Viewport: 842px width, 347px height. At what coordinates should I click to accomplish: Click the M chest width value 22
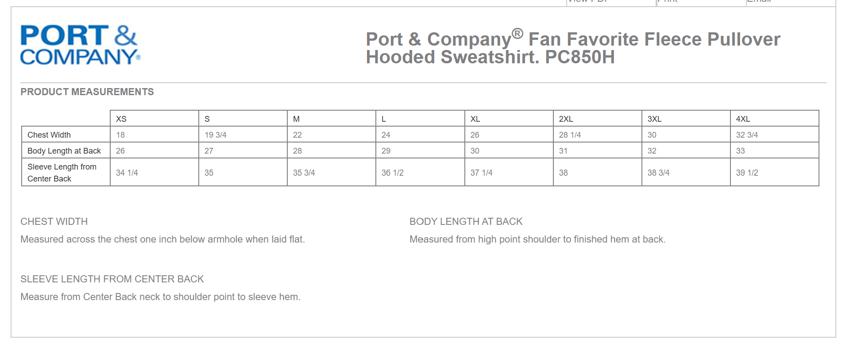[297, 135]
